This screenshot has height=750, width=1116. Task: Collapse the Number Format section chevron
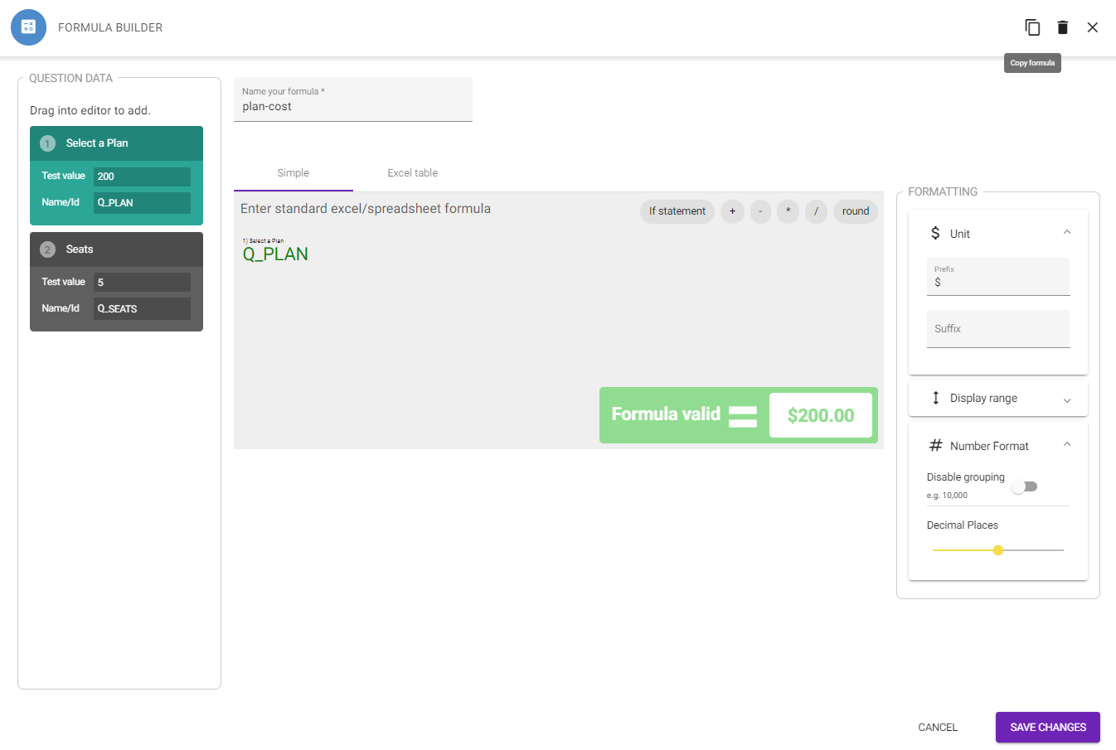[1067, 445]
